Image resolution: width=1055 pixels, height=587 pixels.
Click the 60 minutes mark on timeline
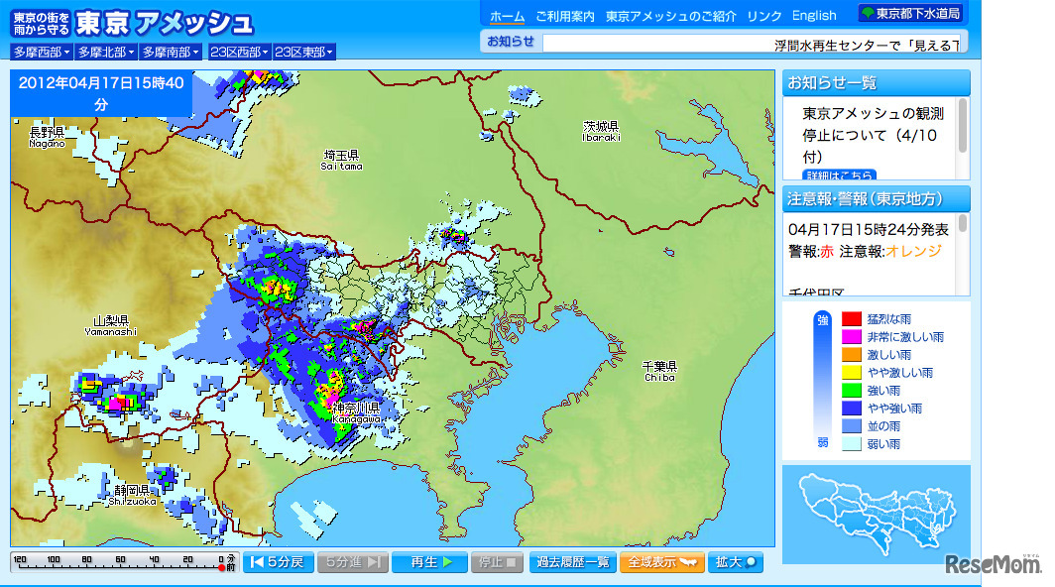click(120, 559)
